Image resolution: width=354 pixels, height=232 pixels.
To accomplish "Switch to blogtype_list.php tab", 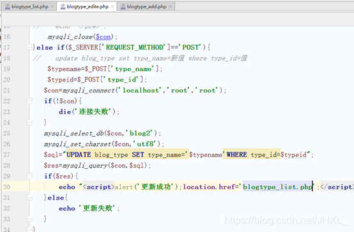I will (29, 6).
